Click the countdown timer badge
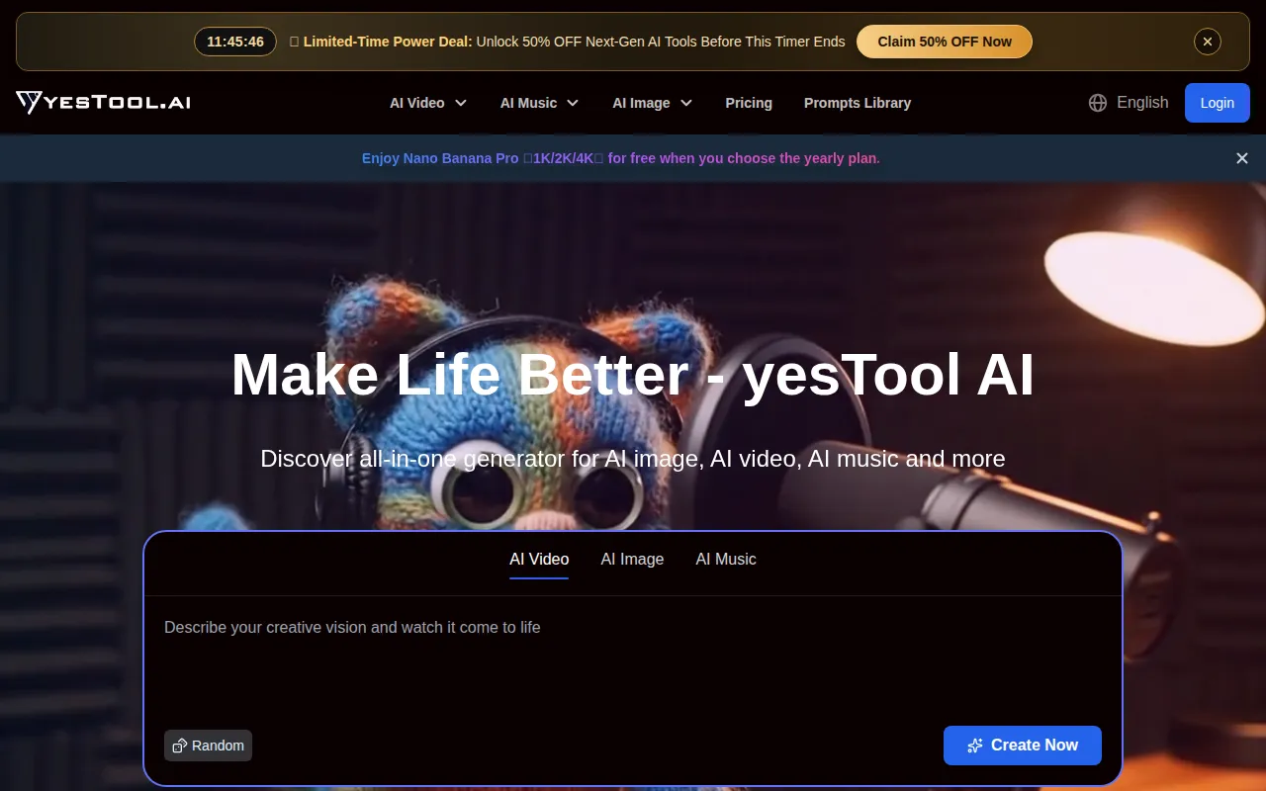This screenshot has height=791, width=1266. pos(235,42)
